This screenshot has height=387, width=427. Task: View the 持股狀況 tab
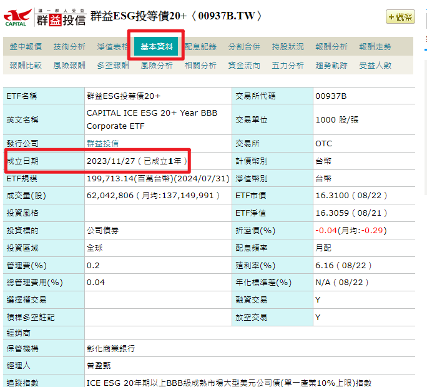click(288, 47)
